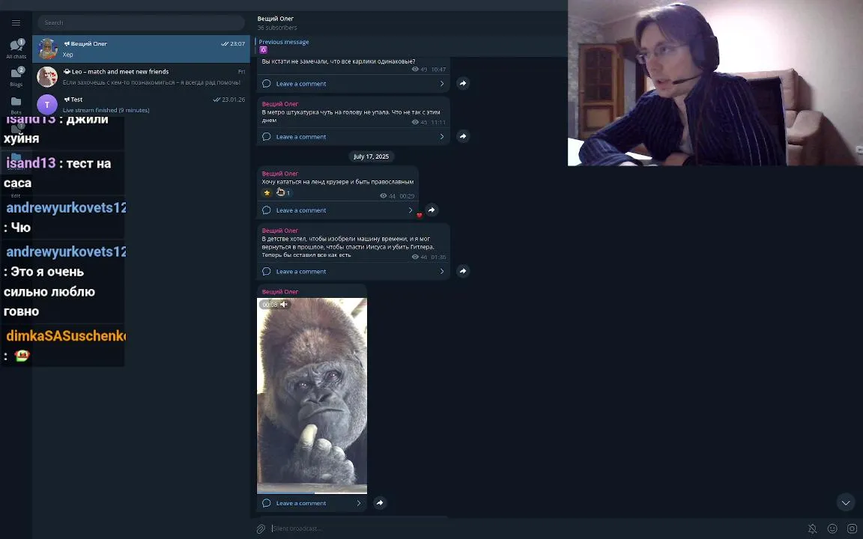863x539 pixels.
Task: Click the '36 subscribers' text in header
Action: pos(277,28)
